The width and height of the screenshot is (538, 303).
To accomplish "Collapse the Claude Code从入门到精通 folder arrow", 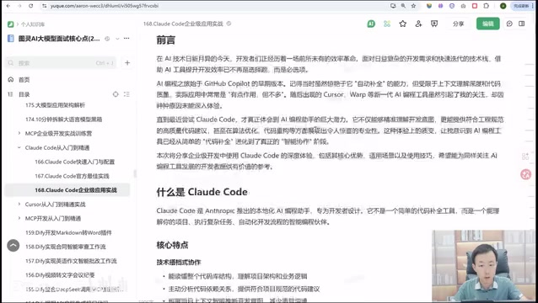I will [19, 147].
